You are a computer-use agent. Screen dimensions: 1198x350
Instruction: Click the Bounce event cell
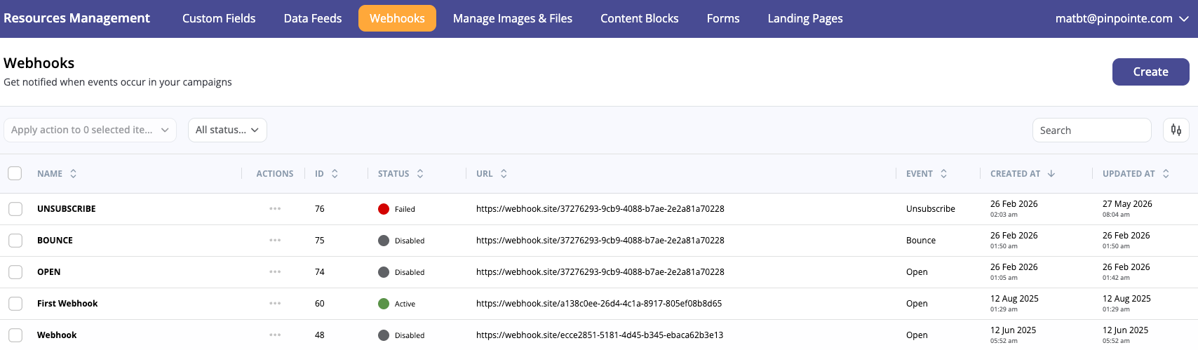[921, 241]
